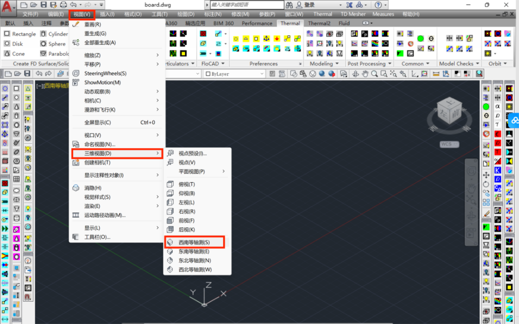Switch to the Thermal2 ribbon tab
This screenshot has width=519, height=324.
click(319, 23)
